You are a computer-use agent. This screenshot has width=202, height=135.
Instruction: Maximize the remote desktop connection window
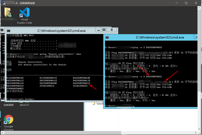(186, 3)
